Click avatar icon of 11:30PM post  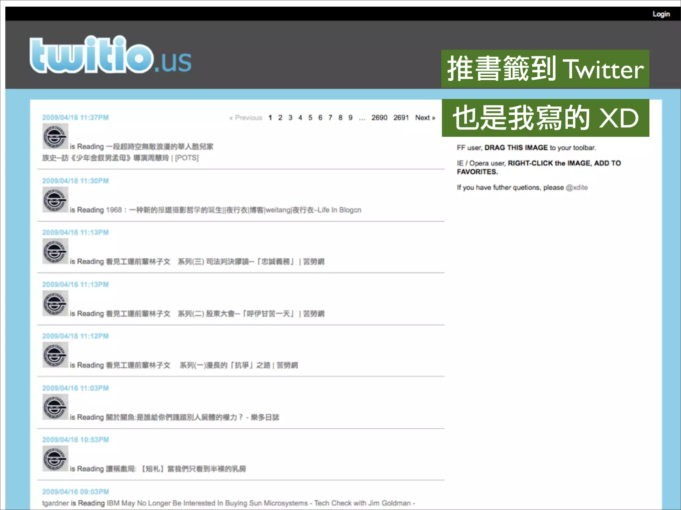pos(55,200)
